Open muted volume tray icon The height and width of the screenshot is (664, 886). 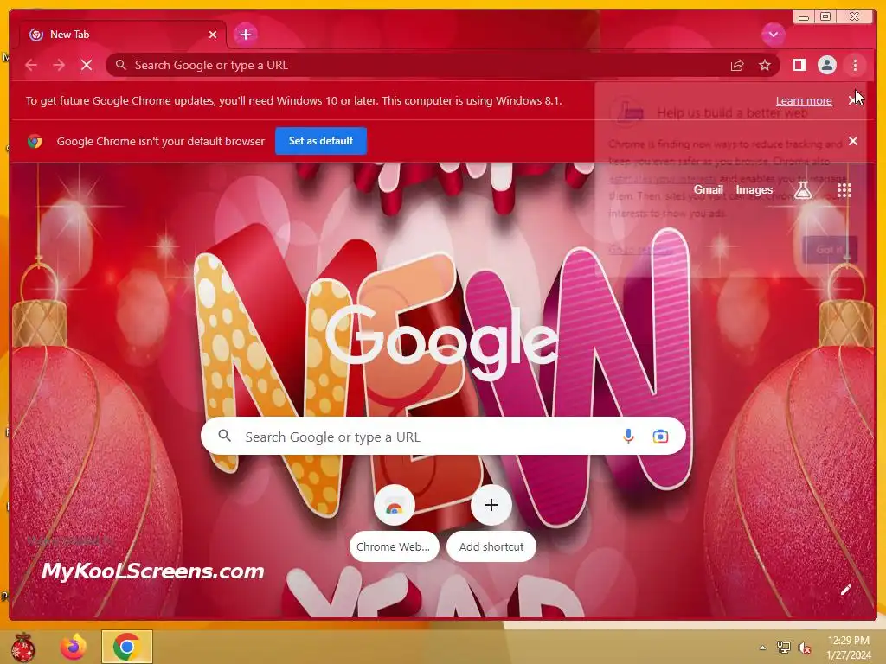pyautogui.click(x=804, y=648)
